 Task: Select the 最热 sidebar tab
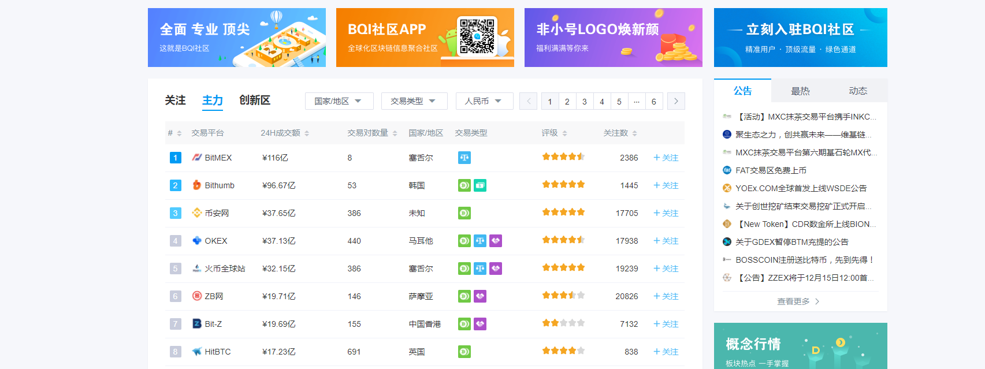(800, 91)
